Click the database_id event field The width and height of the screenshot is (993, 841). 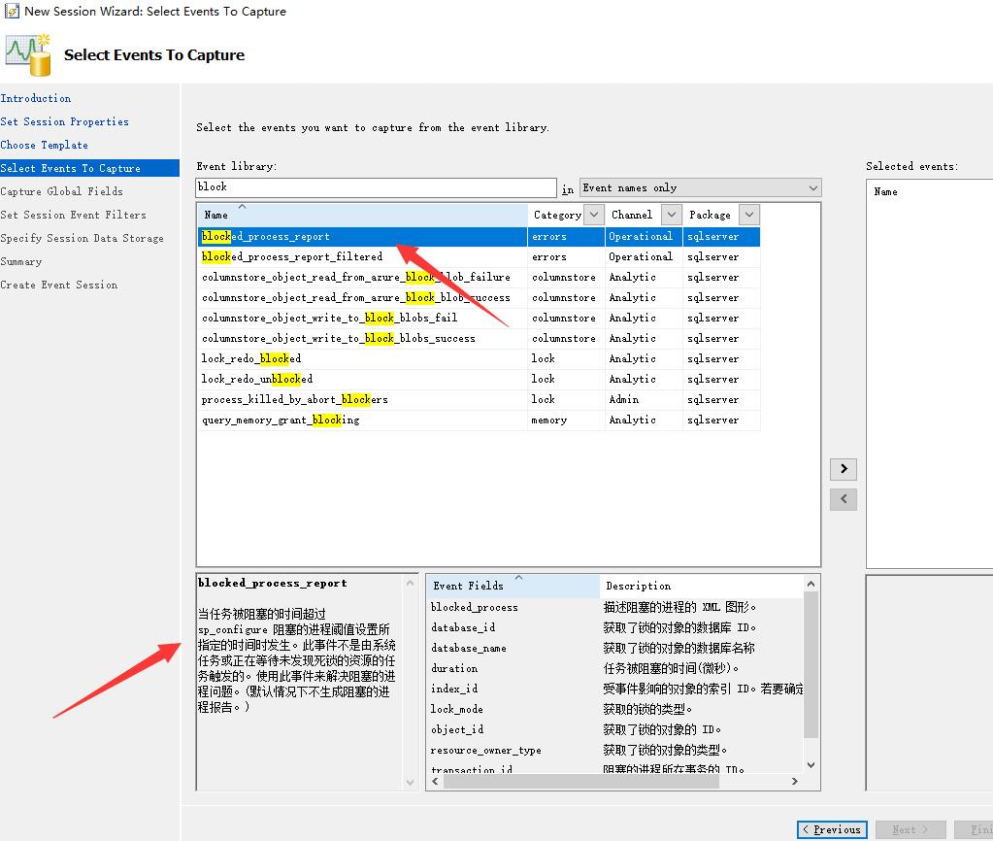pyautogui.click(x=463, y=627)
